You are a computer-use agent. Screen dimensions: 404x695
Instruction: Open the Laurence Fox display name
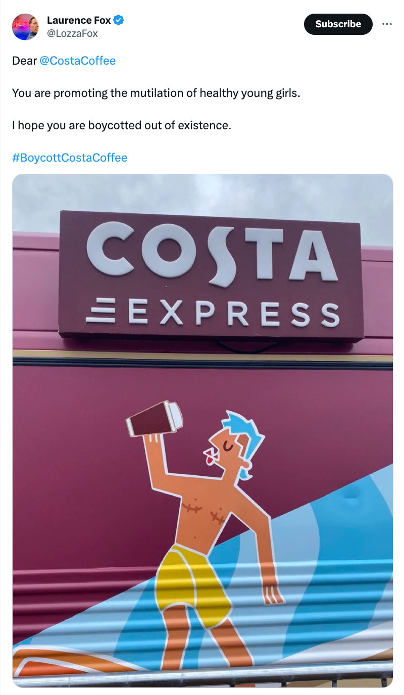coord(79,21)
